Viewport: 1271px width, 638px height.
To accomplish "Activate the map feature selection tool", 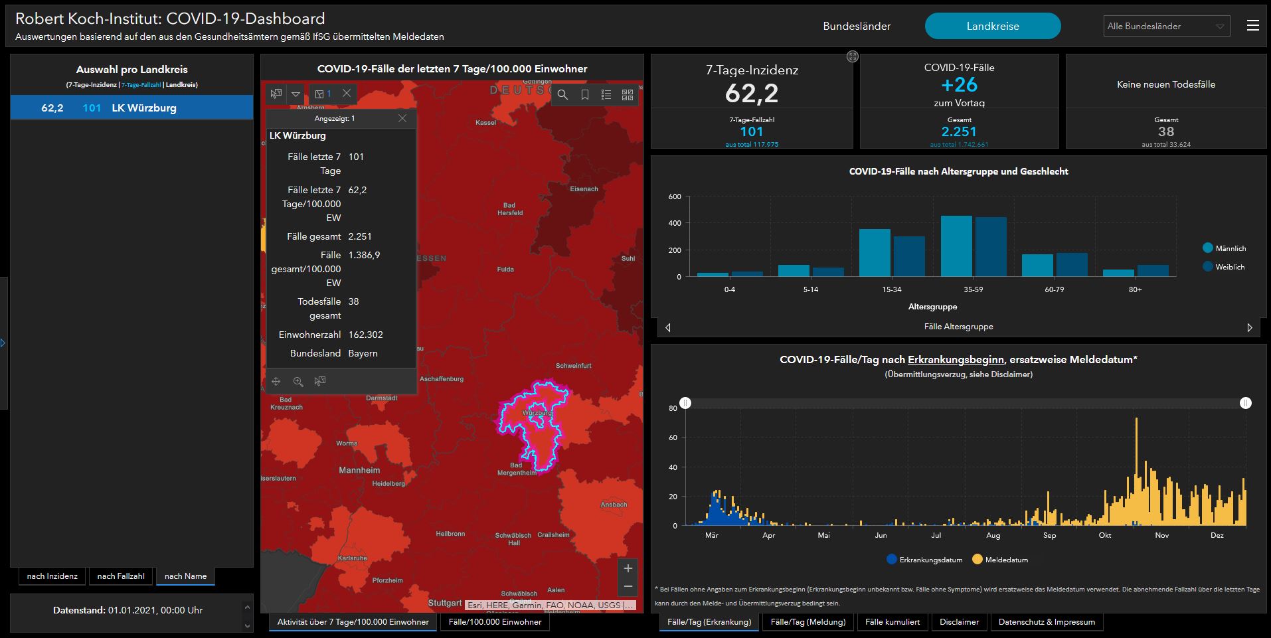I will [x=276, y=94].
